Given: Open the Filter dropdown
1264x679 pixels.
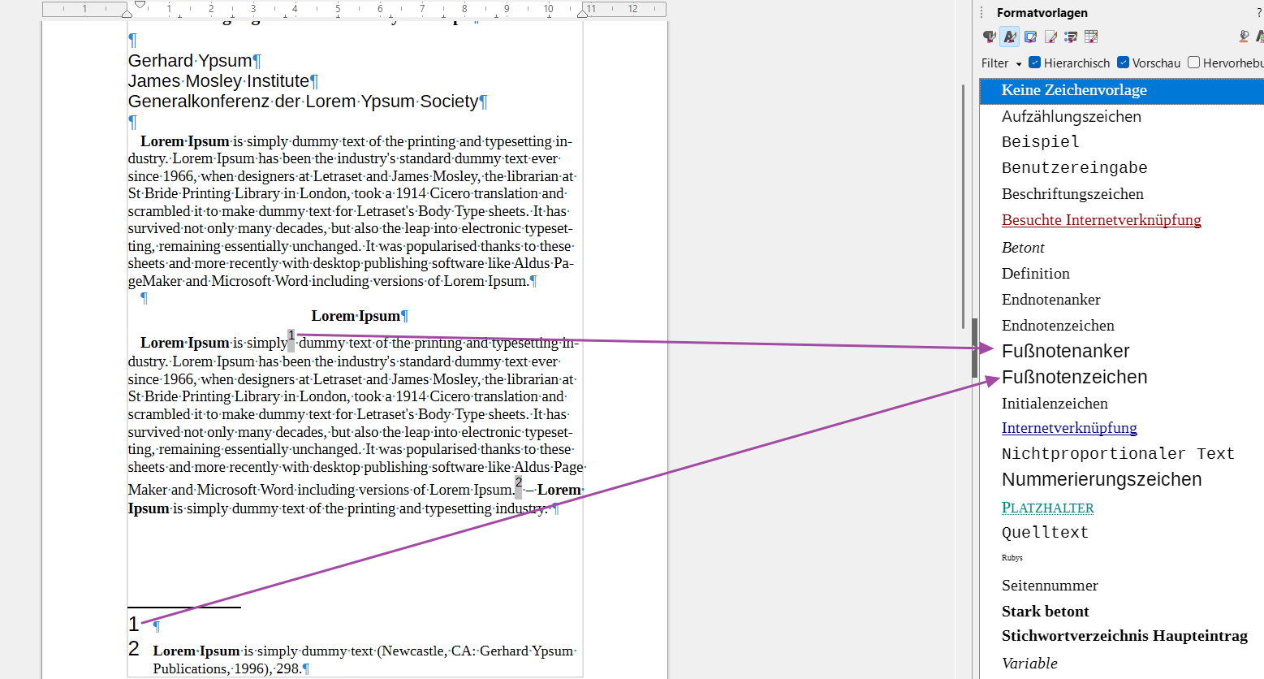Looking at the screenshot, I should pyautogui.click(x=1001, y=63).
